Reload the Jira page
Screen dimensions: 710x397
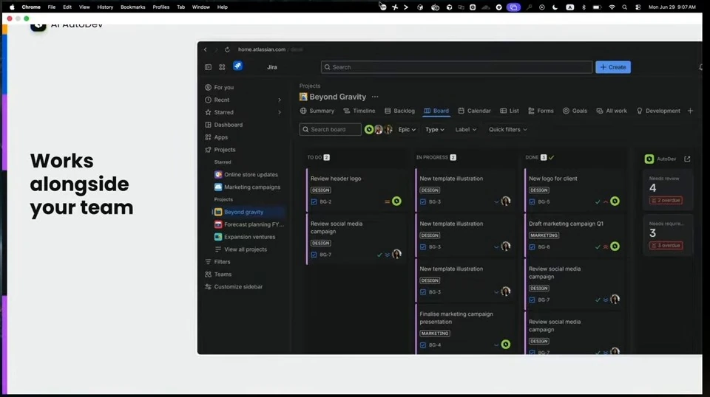[227, 49]
